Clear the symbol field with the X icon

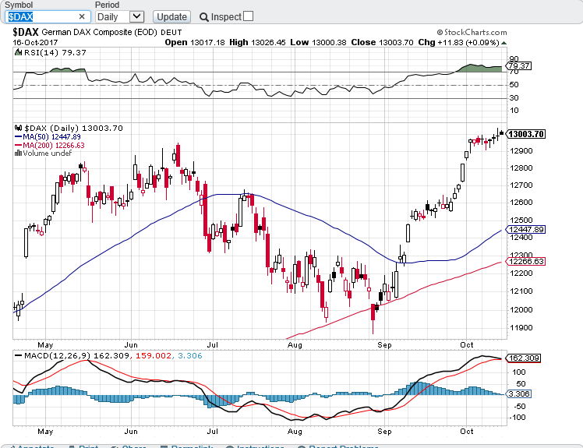[x=82, y=16]
